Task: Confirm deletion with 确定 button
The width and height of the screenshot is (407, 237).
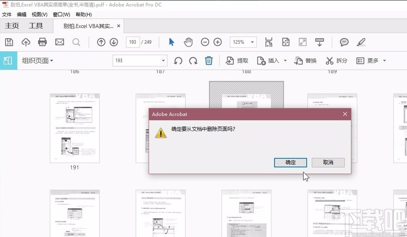Action: (291, 163)
